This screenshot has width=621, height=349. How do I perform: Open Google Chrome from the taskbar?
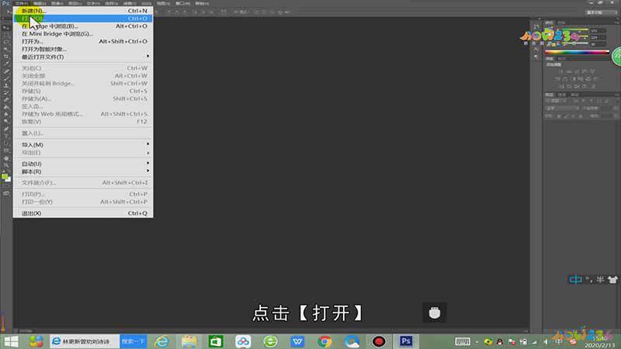[324, 341]
